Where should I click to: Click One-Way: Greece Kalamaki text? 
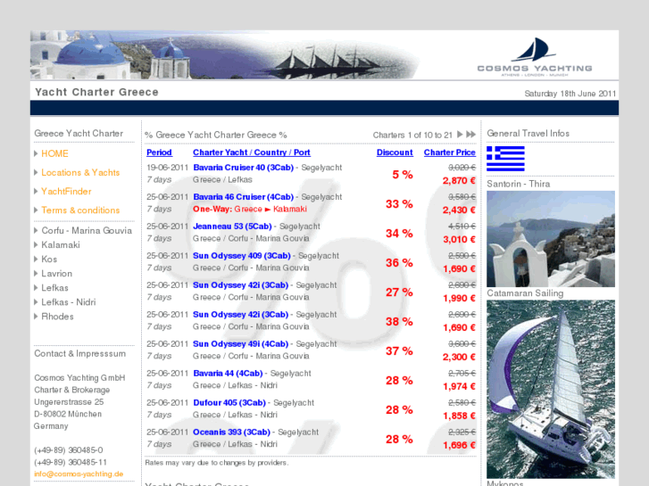pos(250,209)
